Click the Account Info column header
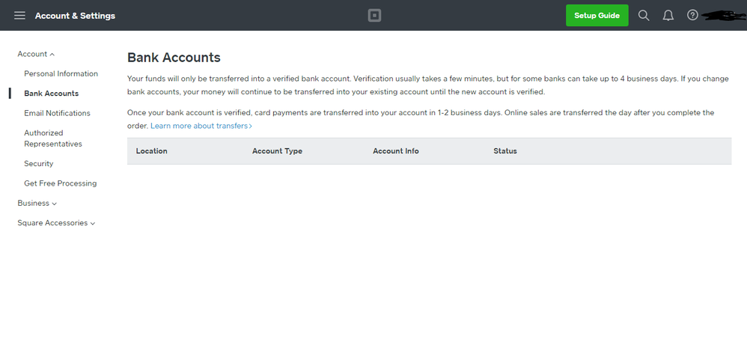The height and width of the screenshot is (351, 747). [395, 151]
